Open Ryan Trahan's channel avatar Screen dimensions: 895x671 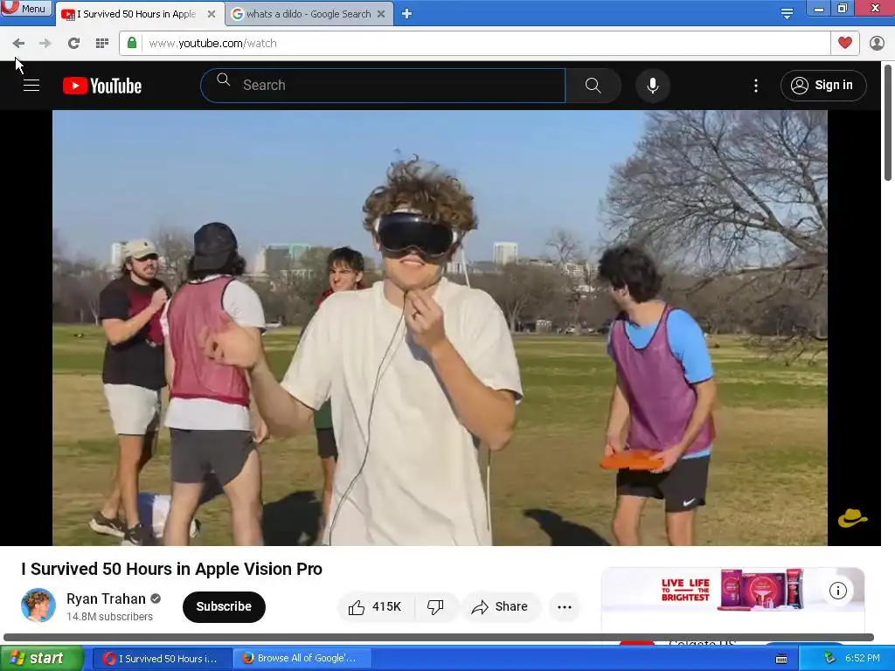coord(38,605)
